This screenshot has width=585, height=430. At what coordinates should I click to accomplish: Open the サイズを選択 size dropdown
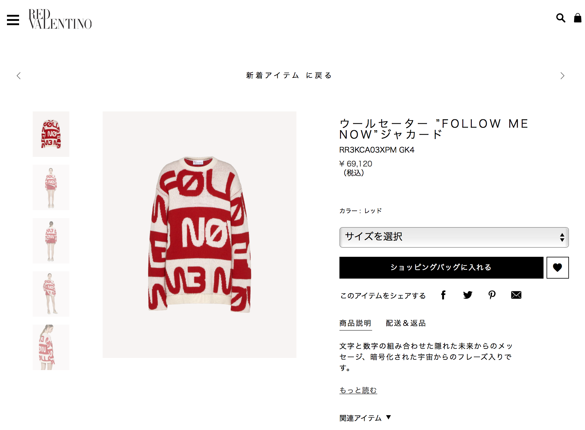pos(454,237)
